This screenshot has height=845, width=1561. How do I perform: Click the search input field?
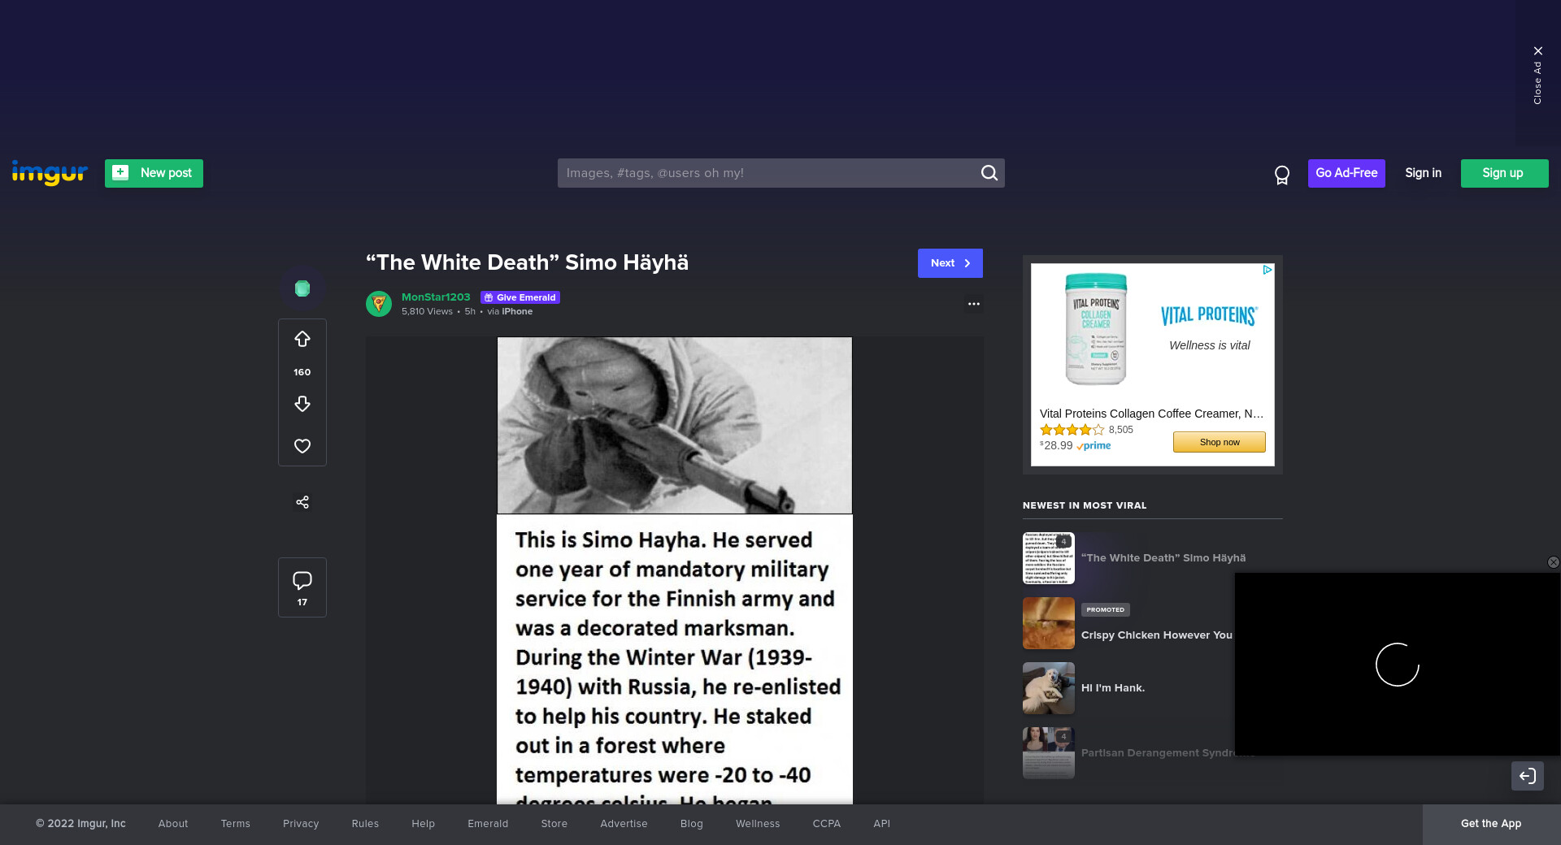[x=768, y=173]
